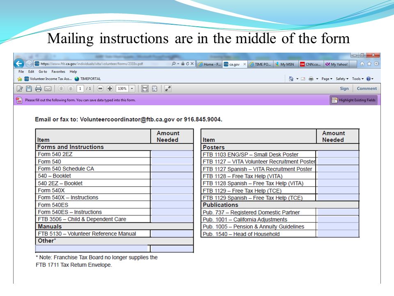Screen dimensions: 394x296
Task: Print the PDF with the printer icon
Action: pyautogui.click(x=39, y=89)
